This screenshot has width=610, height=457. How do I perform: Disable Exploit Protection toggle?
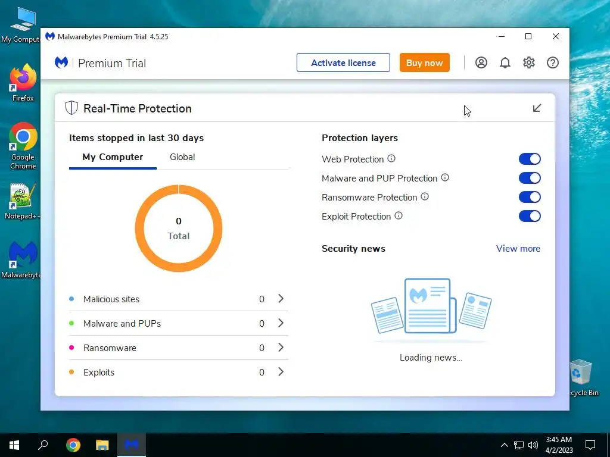(x=530, y=216)
